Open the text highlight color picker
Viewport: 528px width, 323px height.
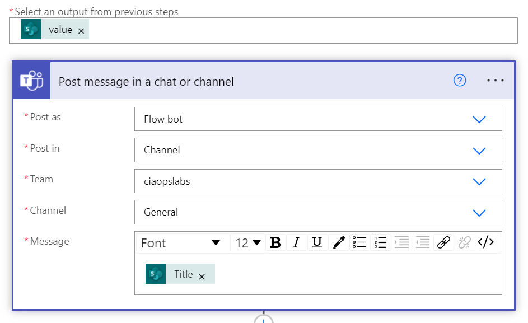point(338,242)
